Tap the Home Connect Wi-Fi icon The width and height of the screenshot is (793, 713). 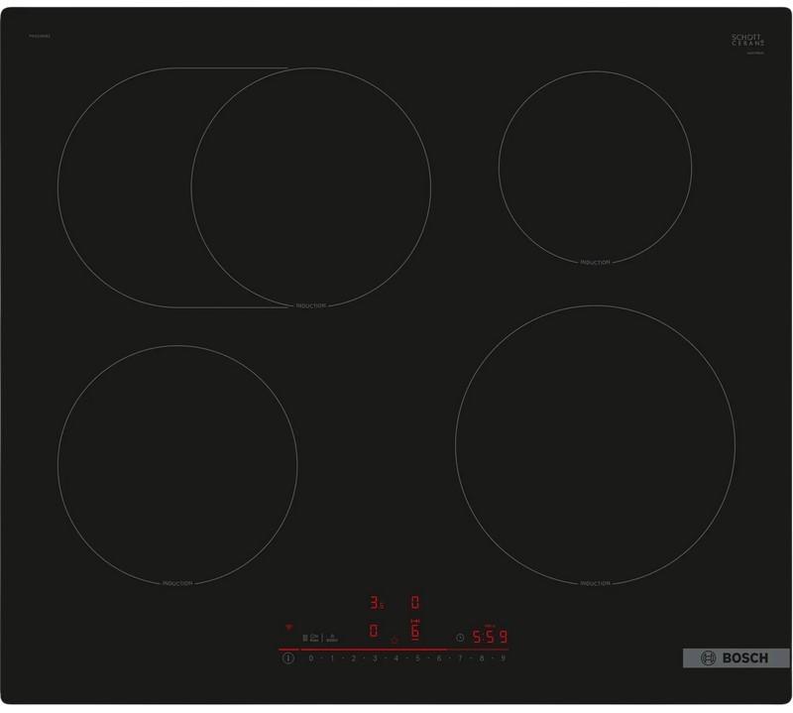coord(289,628)
